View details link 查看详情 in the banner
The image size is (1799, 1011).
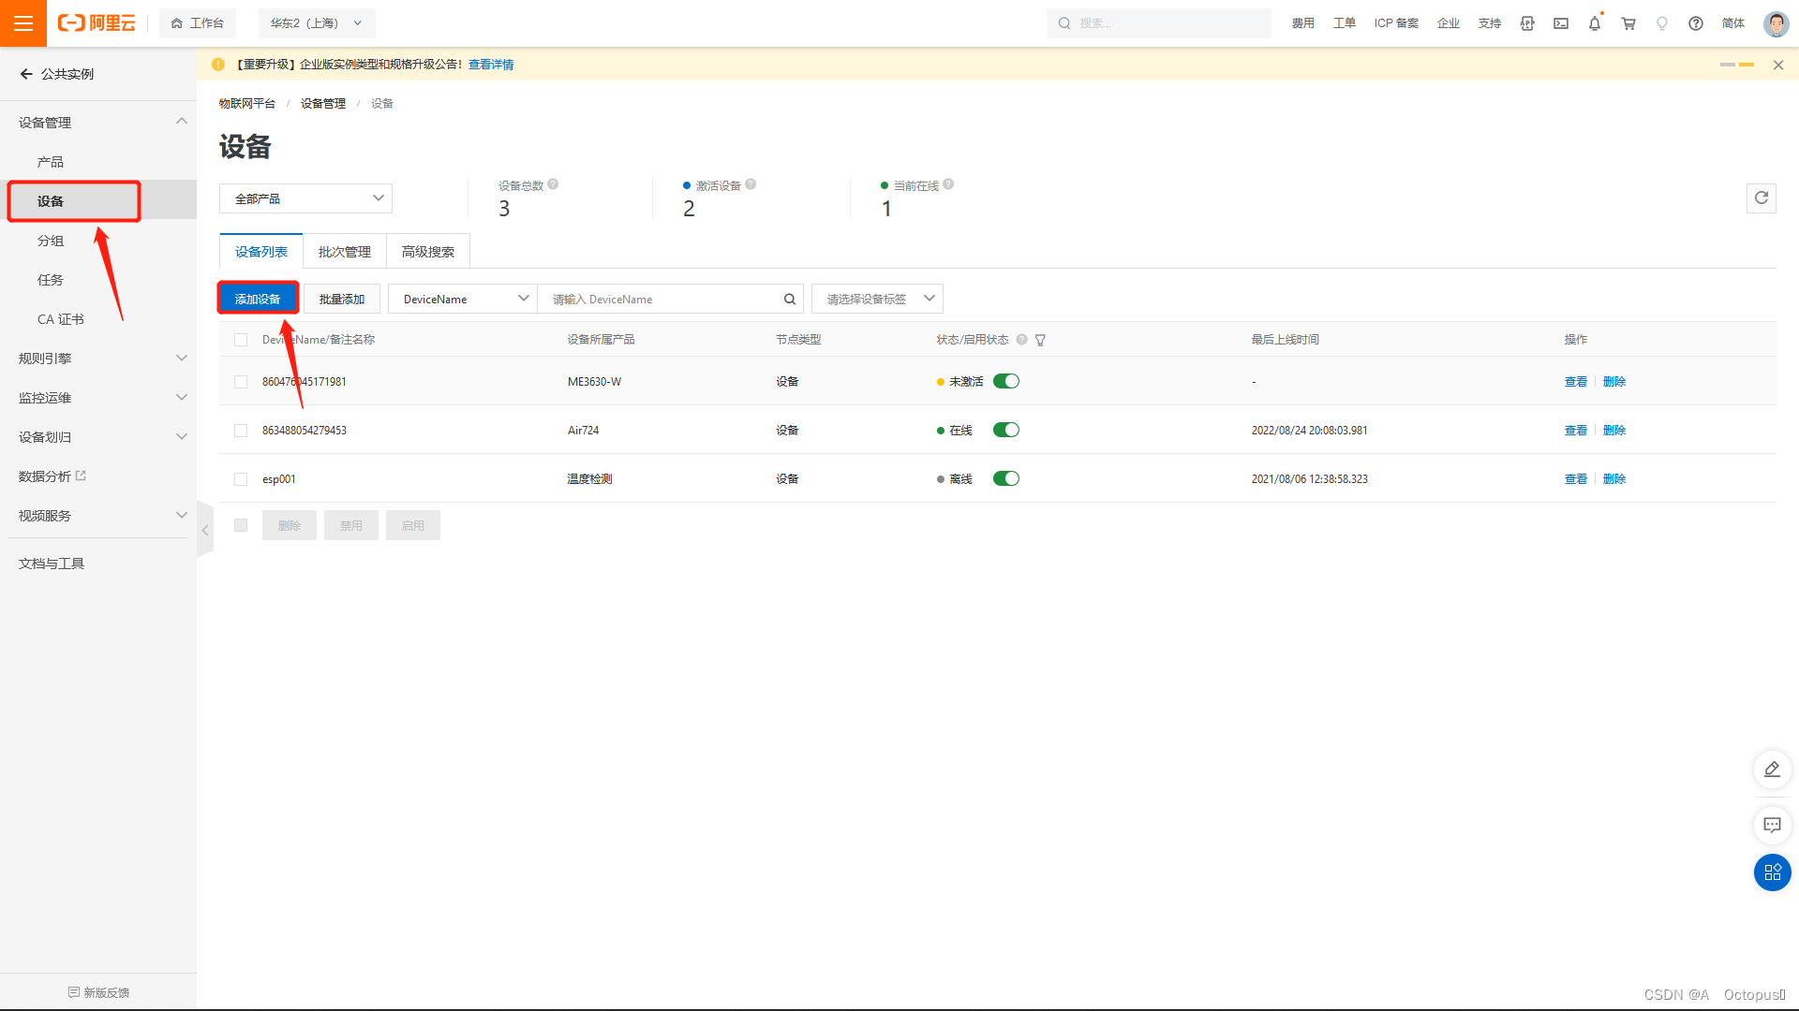click(491, 65)
